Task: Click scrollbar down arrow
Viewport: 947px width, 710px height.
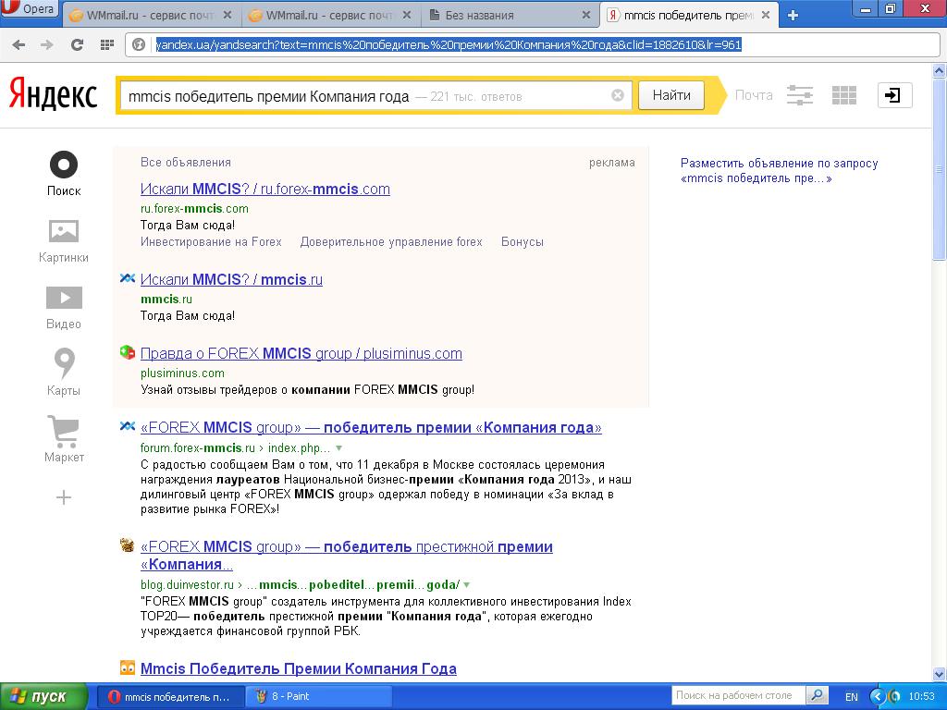Action: click(x=940, y=674)
